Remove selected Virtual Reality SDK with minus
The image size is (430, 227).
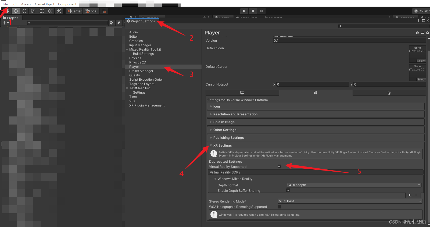(x=416, y=195)
